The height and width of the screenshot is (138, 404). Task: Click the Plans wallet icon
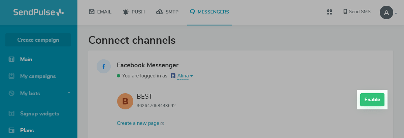point(11,130)
